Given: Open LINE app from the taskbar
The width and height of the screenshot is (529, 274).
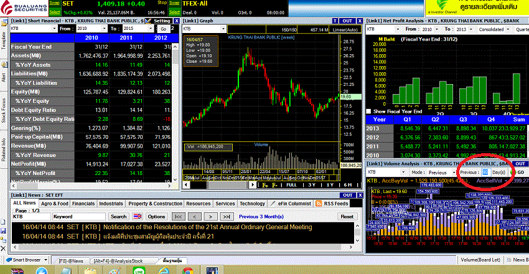Looking at the screenshot, I should point(139,271).
